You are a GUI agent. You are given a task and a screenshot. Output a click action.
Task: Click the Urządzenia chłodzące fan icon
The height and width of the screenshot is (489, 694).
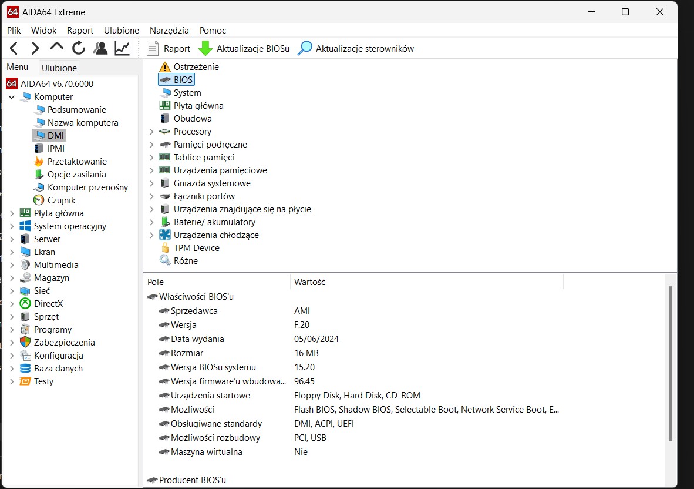pos(164,235)
